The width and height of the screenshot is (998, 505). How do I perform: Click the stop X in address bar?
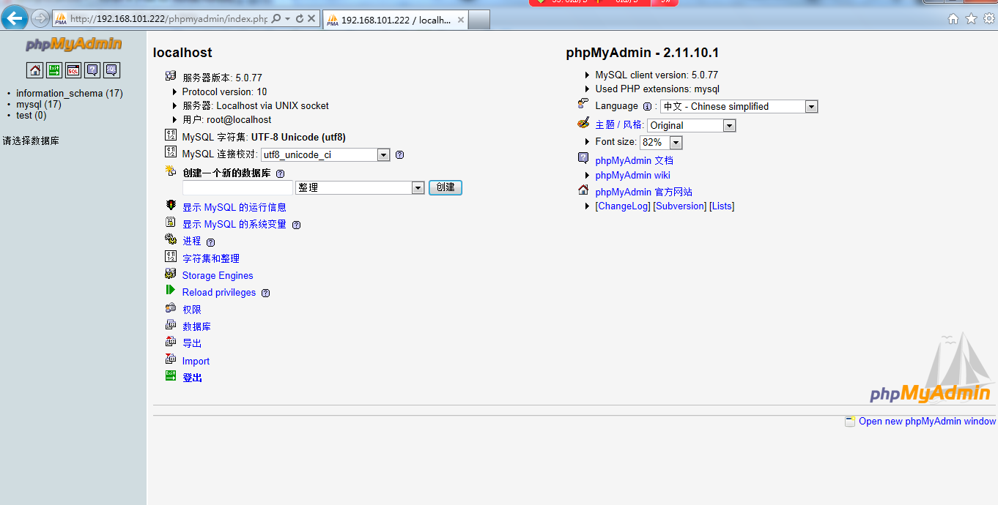[311, 19]
